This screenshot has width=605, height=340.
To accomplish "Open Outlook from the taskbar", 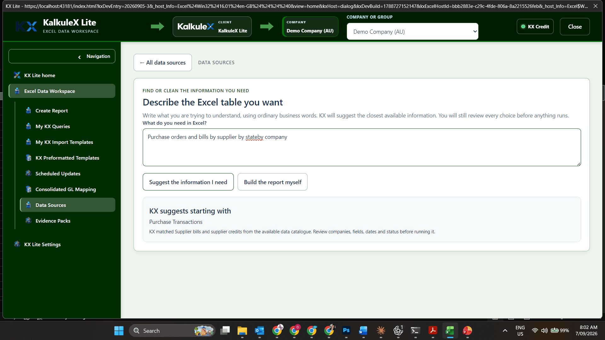I will click(260, 331).
